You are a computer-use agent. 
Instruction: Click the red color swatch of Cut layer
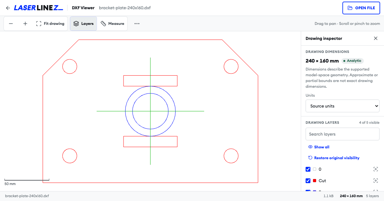pyautogui.click(x=315, y=181)
